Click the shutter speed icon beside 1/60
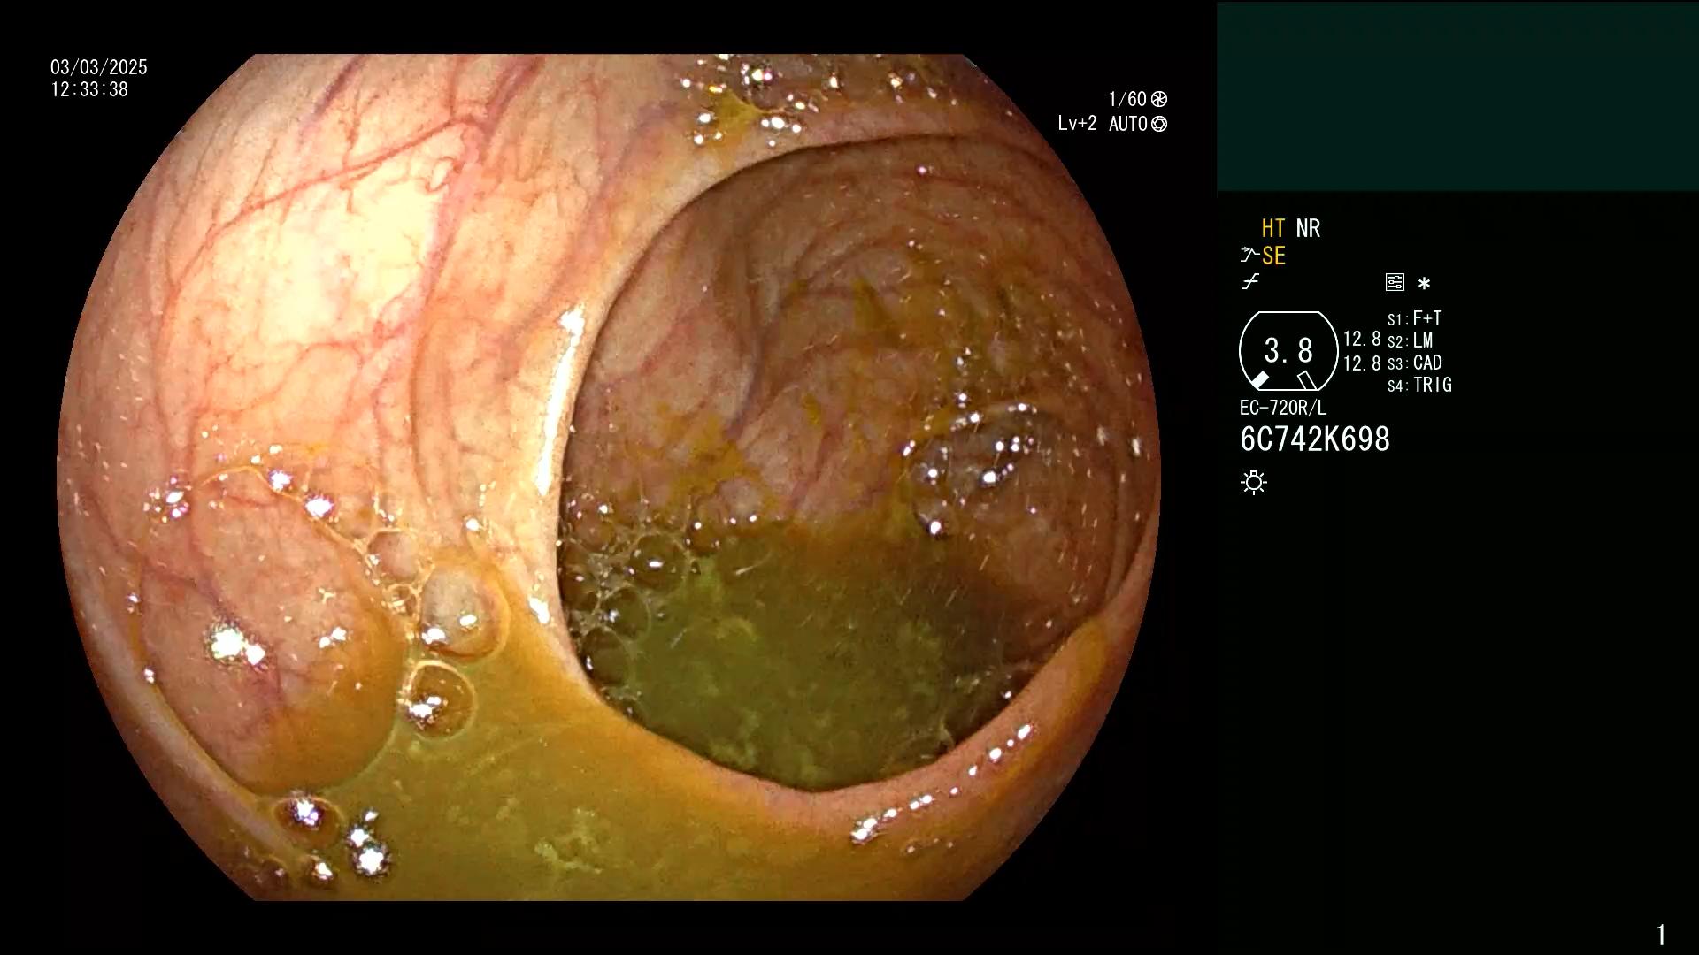Image resolution: width=1699 pixels, height=955 pixels. tap(1159, 100)
